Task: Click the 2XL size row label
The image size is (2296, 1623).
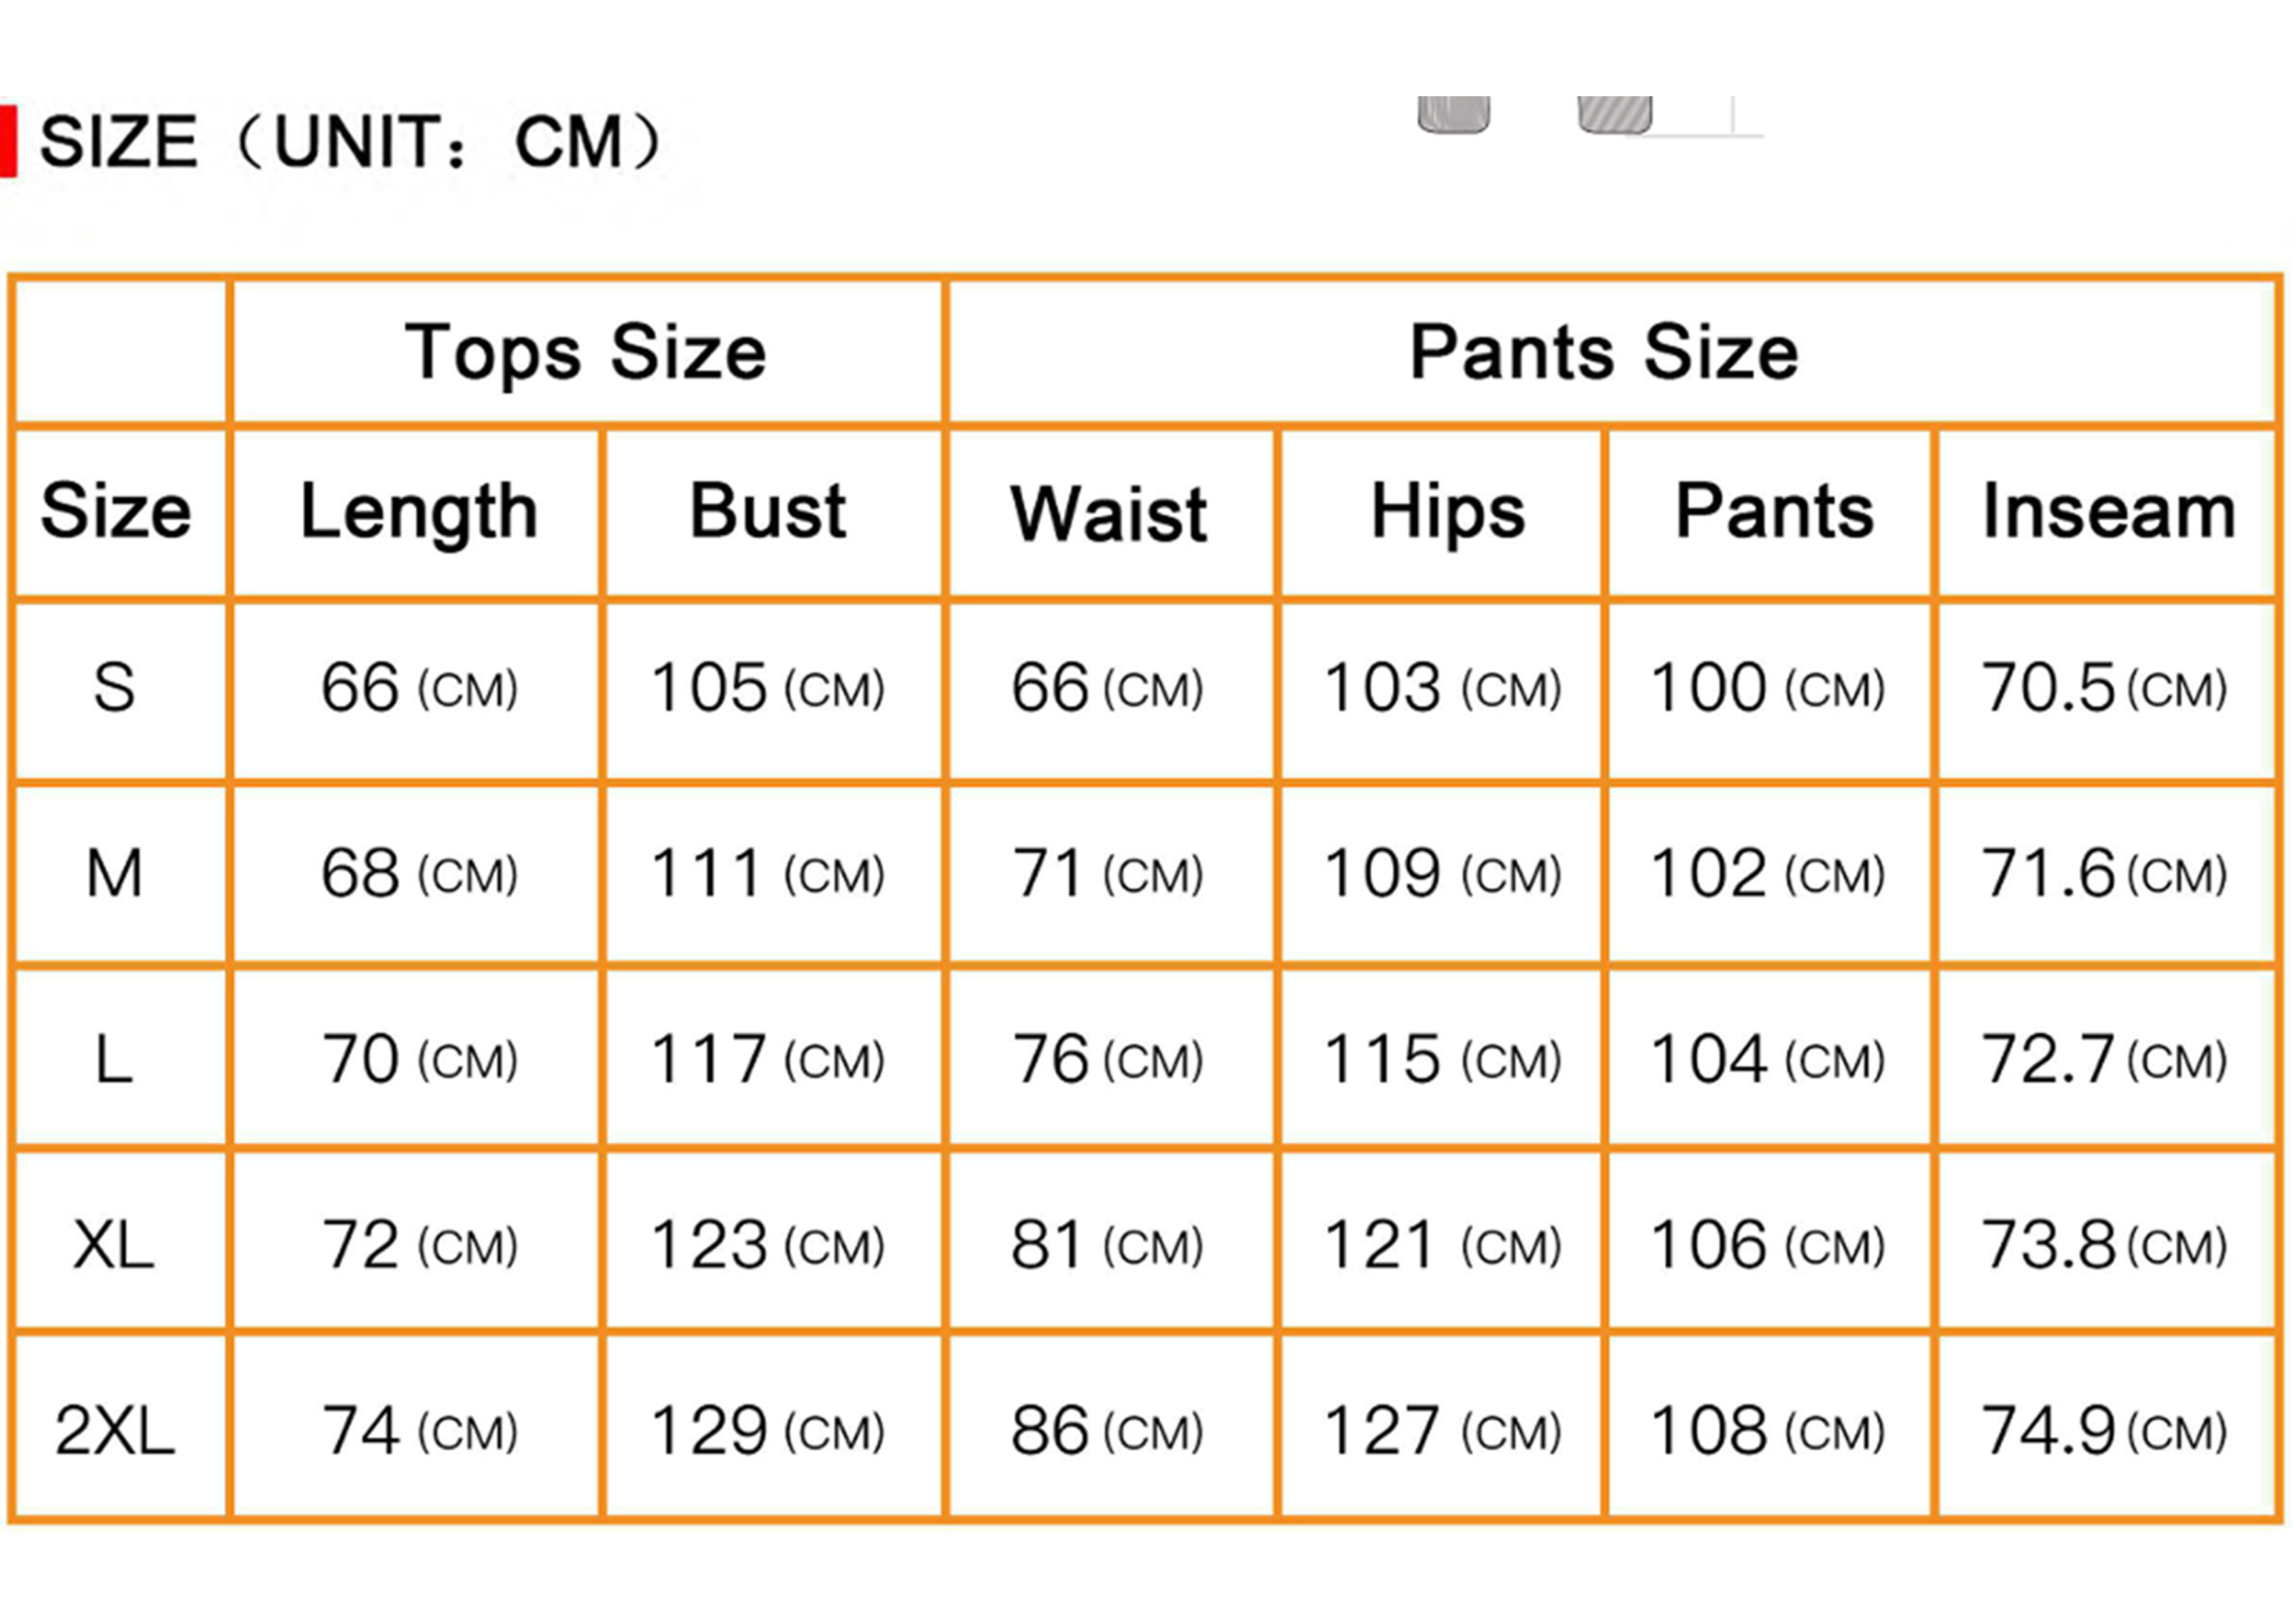Action: (x=115, y=1431)
